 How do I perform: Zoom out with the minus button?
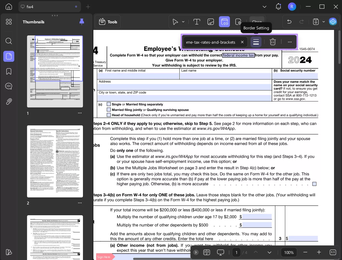pos(305,252)
